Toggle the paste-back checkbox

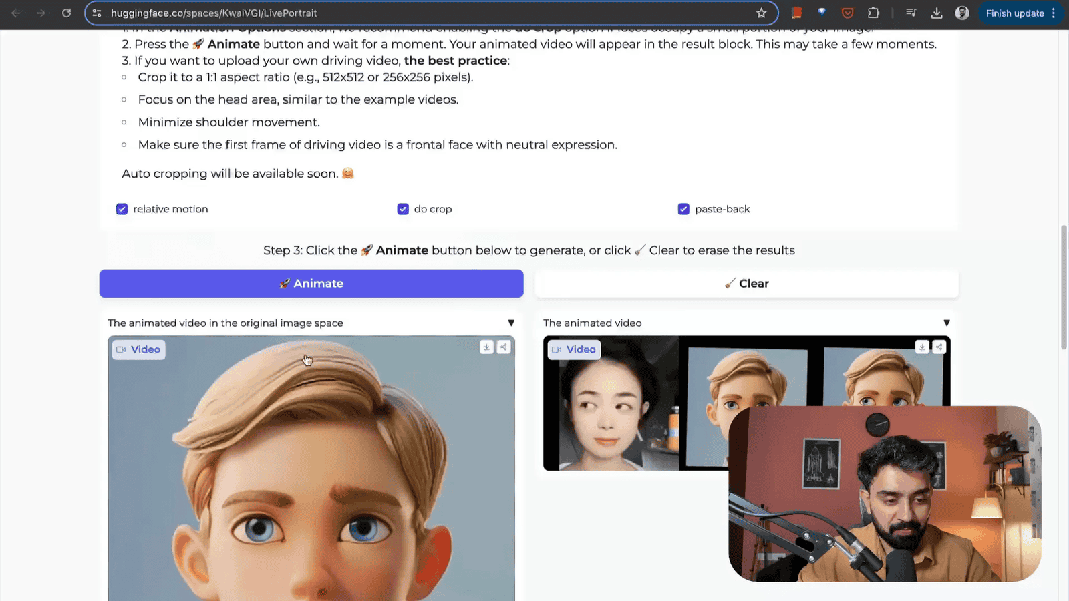tap(683, 209)
